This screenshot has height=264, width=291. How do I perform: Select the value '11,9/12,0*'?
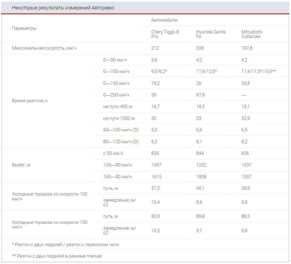coord(207,71)
